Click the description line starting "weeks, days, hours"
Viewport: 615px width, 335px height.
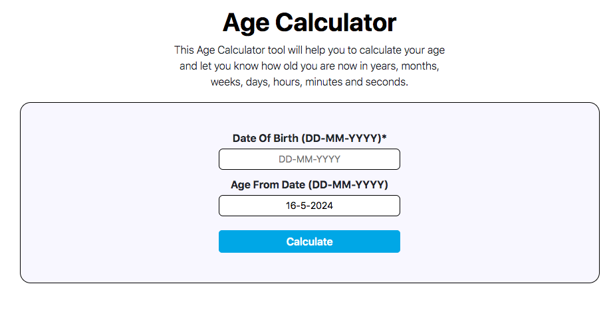pyautogui.click(x=309, y=82)
